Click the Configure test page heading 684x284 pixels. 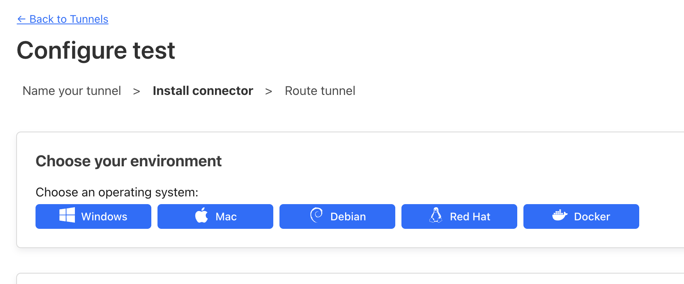[x=96, y=51]
